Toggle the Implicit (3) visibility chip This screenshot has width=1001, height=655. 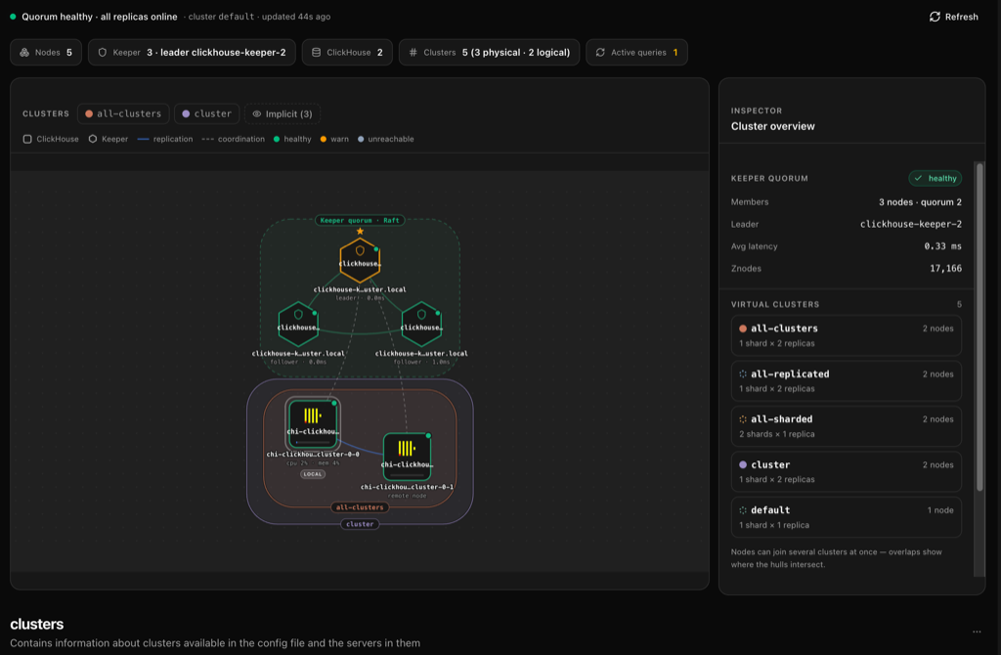point(283,113)
